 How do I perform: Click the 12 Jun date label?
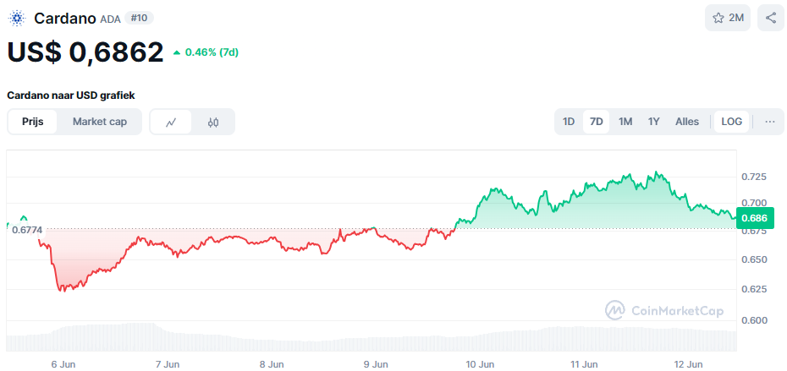coord(688,363)
